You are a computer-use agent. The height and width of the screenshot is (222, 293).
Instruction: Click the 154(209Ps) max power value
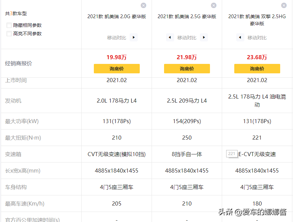click(x=187, y=121)
